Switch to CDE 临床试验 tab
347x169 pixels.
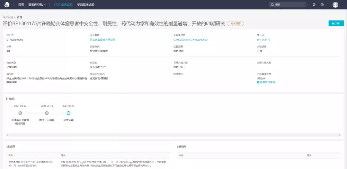click(x=63, y=5)
